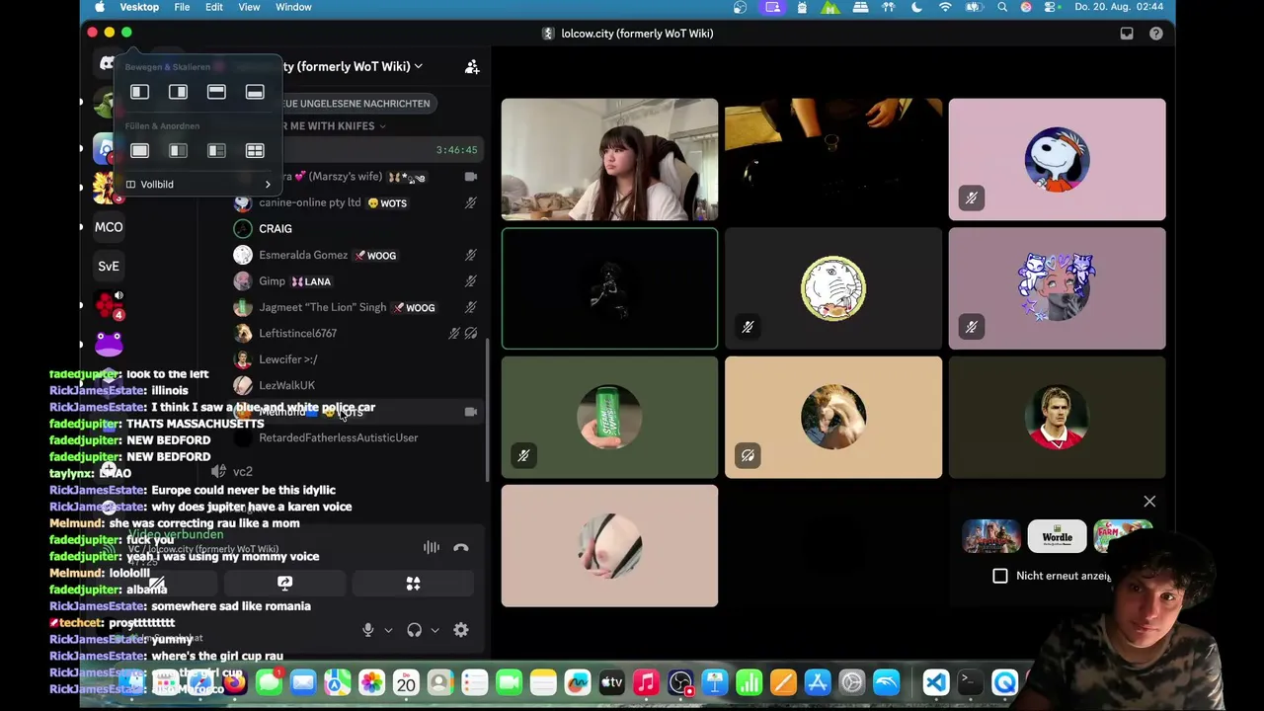The width and height of the screenshot is (1264, 711).
Task: Tile window to top half of screen
Action: click(x=216, y=92)
